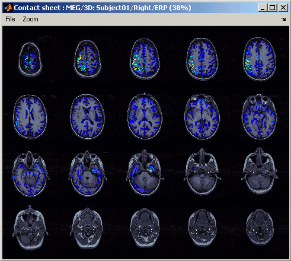Screen dimensions: 291x261
Task: Click the Contact sheet window title text
Action: (x=103, y=8)
